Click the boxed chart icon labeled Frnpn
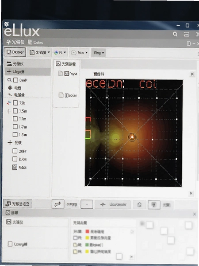This screenshot has height=266, width=199. (67, 74)
